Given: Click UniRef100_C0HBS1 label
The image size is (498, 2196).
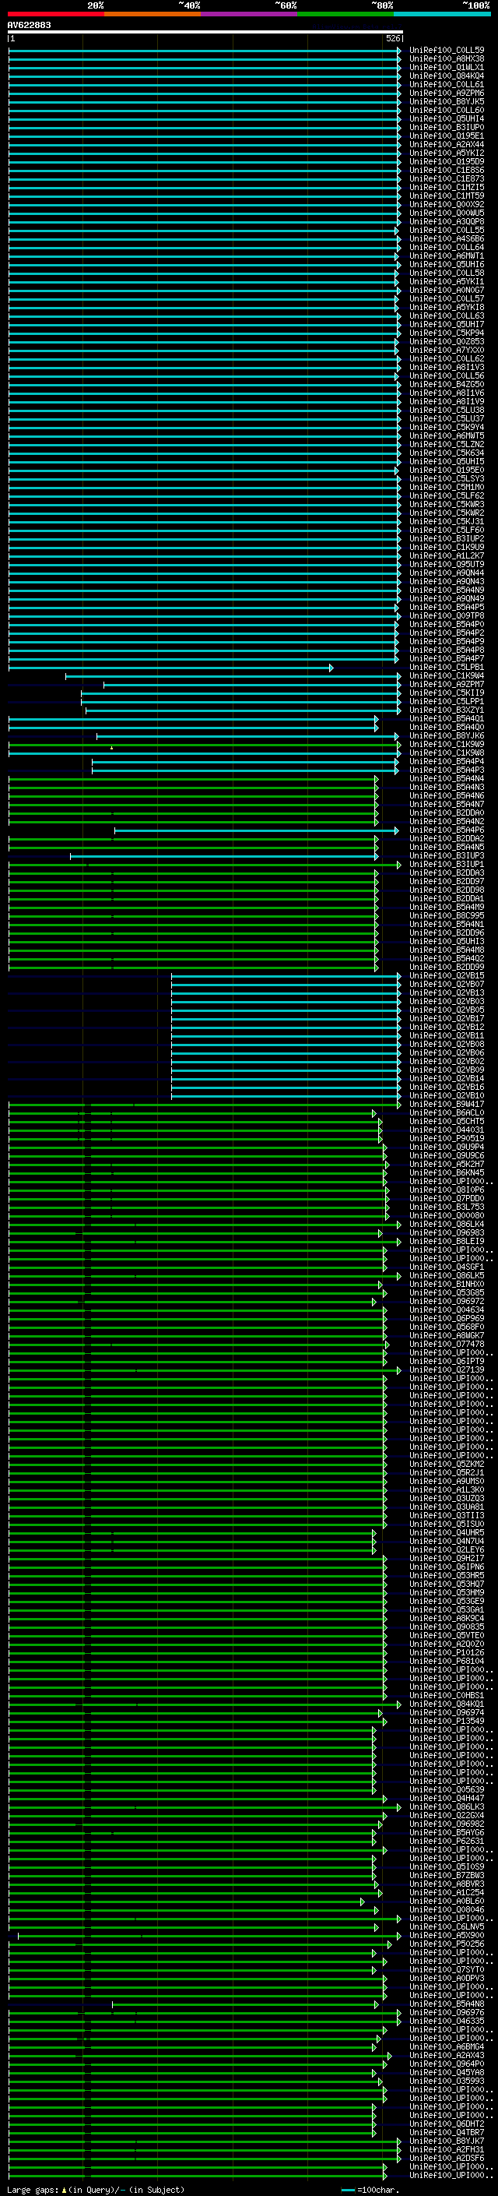Looking at the screenshot, I should tap(447, 1696).
